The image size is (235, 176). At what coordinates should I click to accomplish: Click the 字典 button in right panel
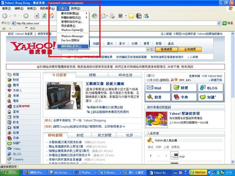(x=184, y=97)
